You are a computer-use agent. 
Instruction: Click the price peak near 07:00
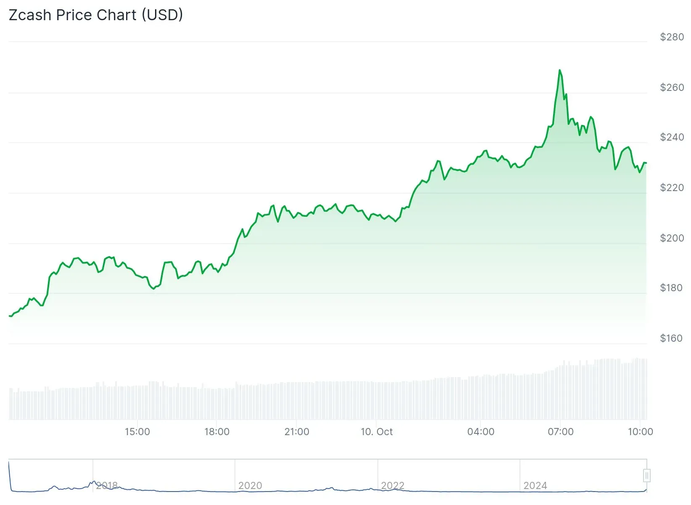[x=560, y=70]
